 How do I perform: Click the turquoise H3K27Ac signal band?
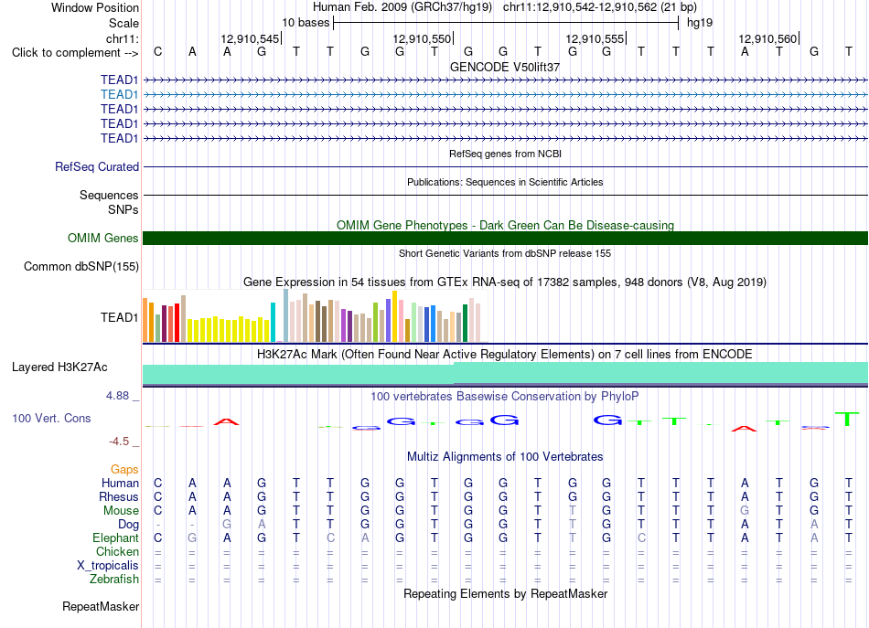point(505,373)
